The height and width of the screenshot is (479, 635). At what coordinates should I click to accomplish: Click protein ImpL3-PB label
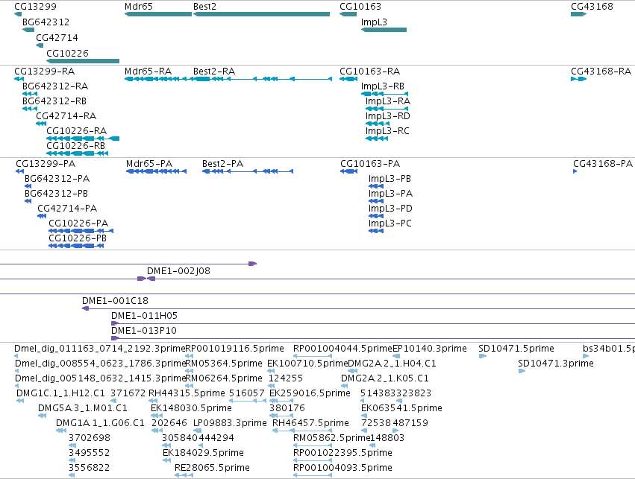[390, 179]
